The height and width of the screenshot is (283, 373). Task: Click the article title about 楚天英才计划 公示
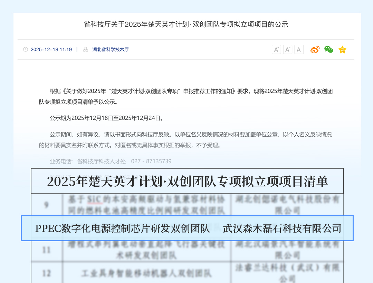(186, 24)
